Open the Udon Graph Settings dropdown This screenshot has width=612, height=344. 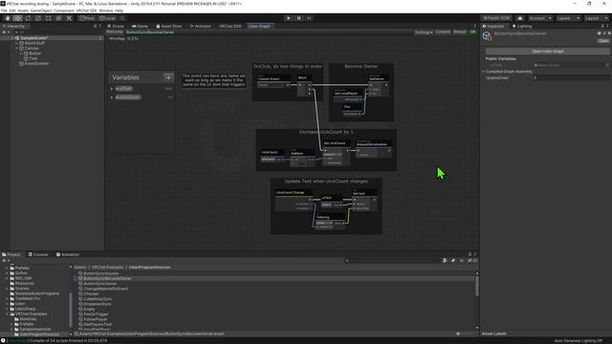(424, 32)
